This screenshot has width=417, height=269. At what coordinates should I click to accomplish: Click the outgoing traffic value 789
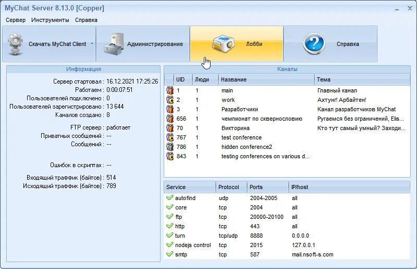(111, 186)
